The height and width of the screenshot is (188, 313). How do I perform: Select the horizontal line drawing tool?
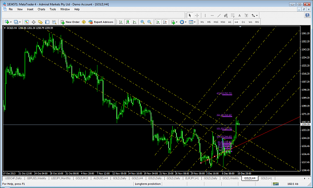212,15
